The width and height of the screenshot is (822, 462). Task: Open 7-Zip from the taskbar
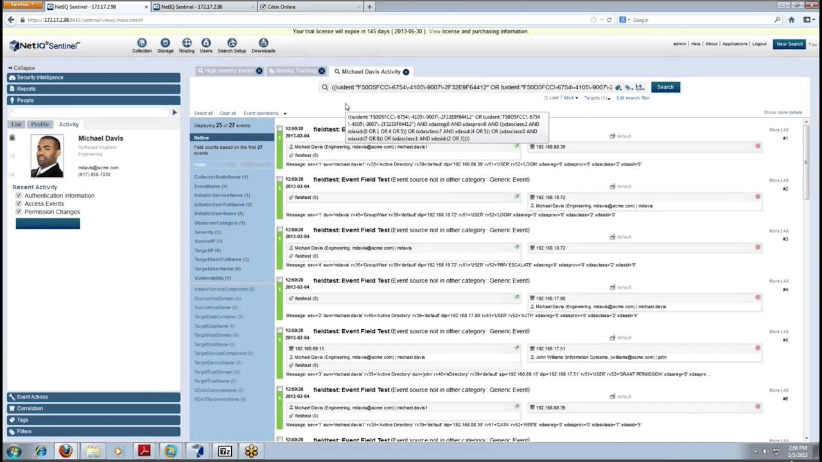pyautogui.click(x=225, y=451)
